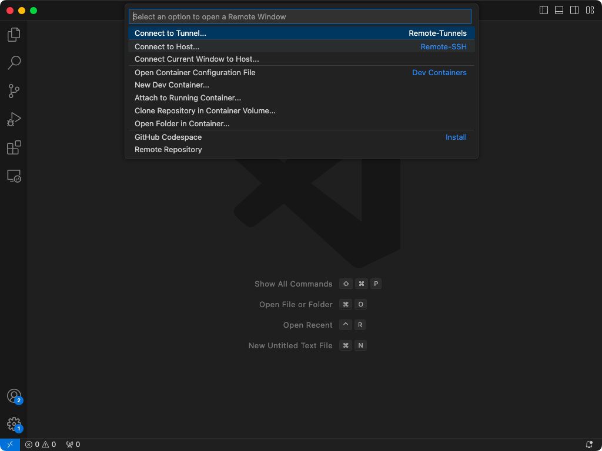This screenshot has height=451, width=602.
Task: Toggle the primary side bar
Action: 544,10
